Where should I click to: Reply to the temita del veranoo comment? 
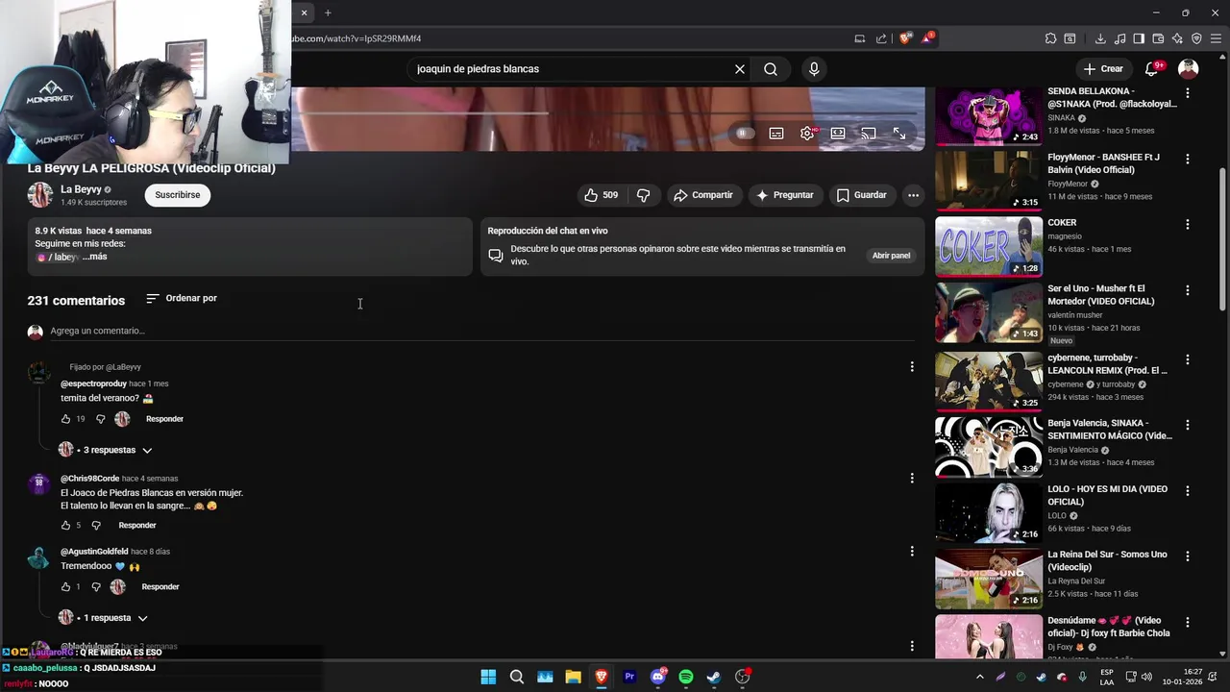(x=164, y=419)
